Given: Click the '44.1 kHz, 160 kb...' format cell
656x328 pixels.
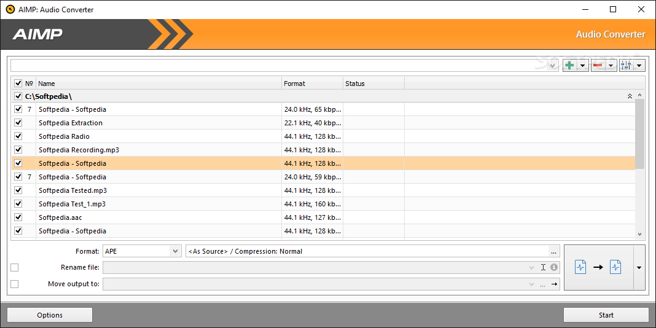Looking at the screenshot, I should pyautogui.click(x=313, y=204).
